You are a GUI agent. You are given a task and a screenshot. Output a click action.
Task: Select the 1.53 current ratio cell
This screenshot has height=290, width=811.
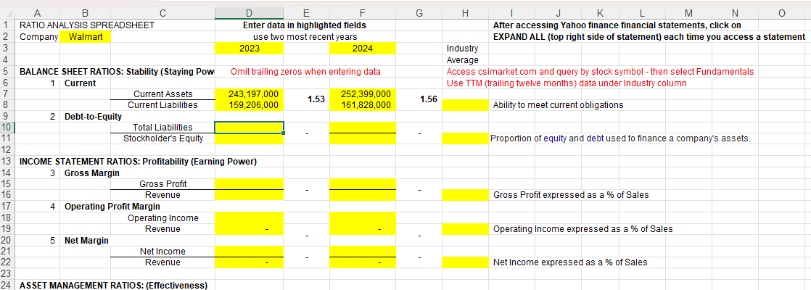[x=306, y=99]
